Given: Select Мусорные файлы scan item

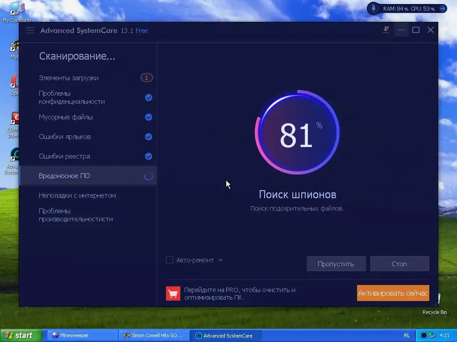Looking at the screenshot, I should [x=88, y=117].
